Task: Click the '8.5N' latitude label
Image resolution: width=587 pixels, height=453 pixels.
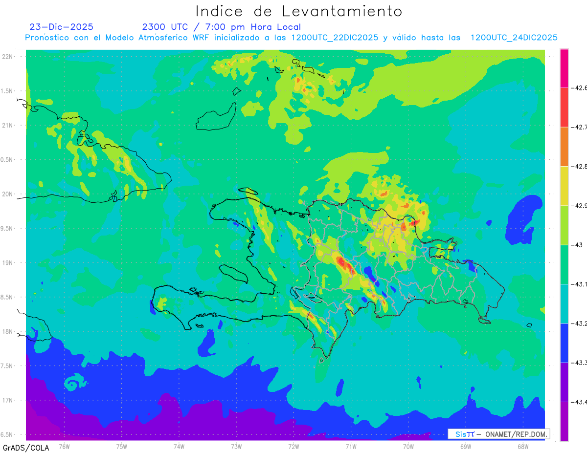Action: pyautogui.click(x=7, y=297)
